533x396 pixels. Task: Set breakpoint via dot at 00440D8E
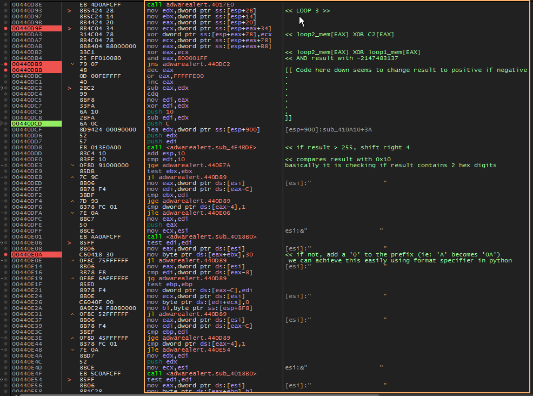(5, 5)
